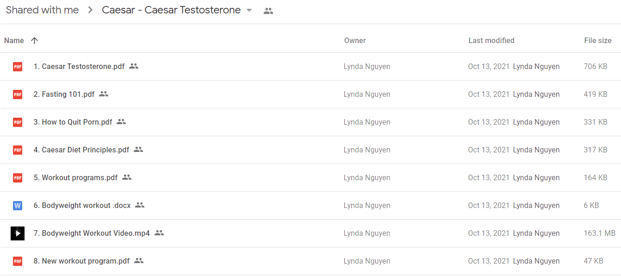Click the File size column header
The height and width of the screenshot is (277, 621).
pyautogui.click(x=598, y=40)
